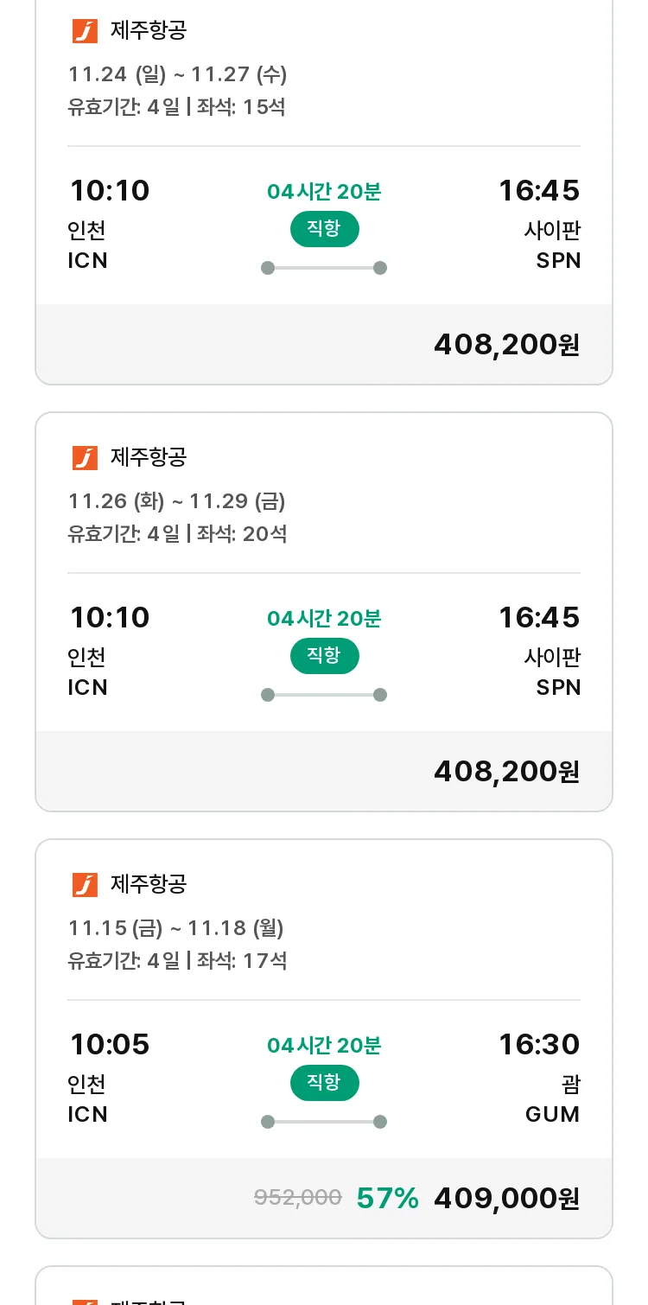Select 408,200원 price on 11.24 flight
648x1305 pixels.
click(506, 344)
